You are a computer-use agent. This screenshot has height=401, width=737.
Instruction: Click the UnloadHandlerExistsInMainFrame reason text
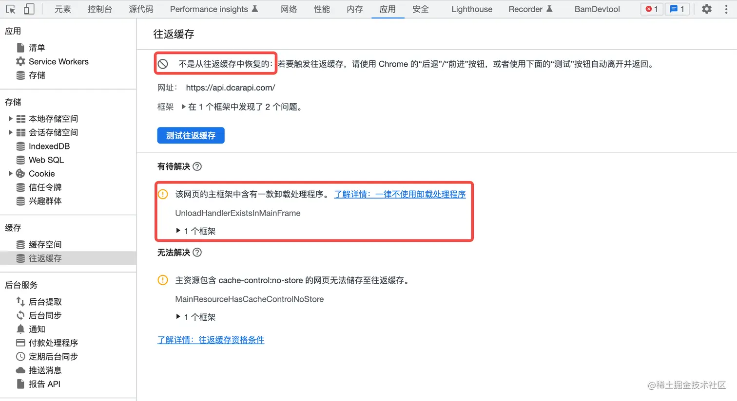point(238,213)
